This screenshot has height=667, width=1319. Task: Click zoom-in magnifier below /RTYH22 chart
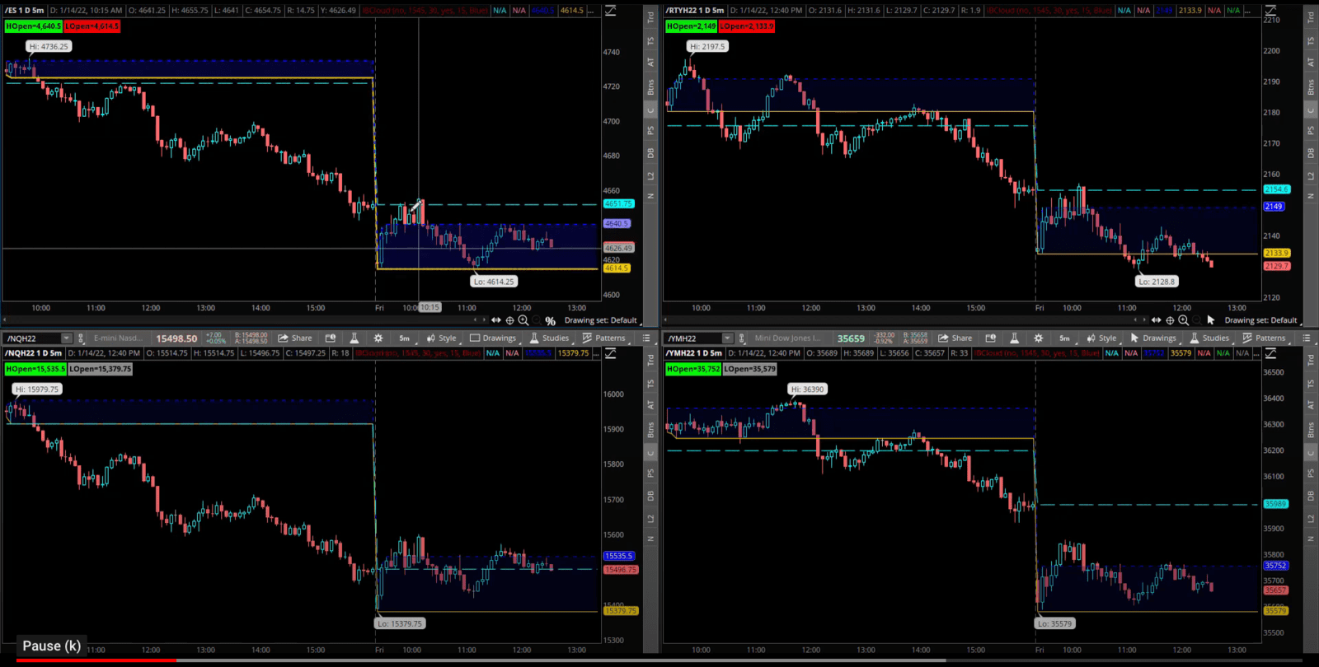(x=1184, y=320)
